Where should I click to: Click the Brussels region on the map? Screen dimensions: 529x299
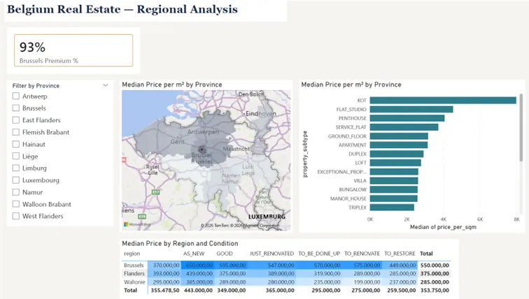pos(202,149)
